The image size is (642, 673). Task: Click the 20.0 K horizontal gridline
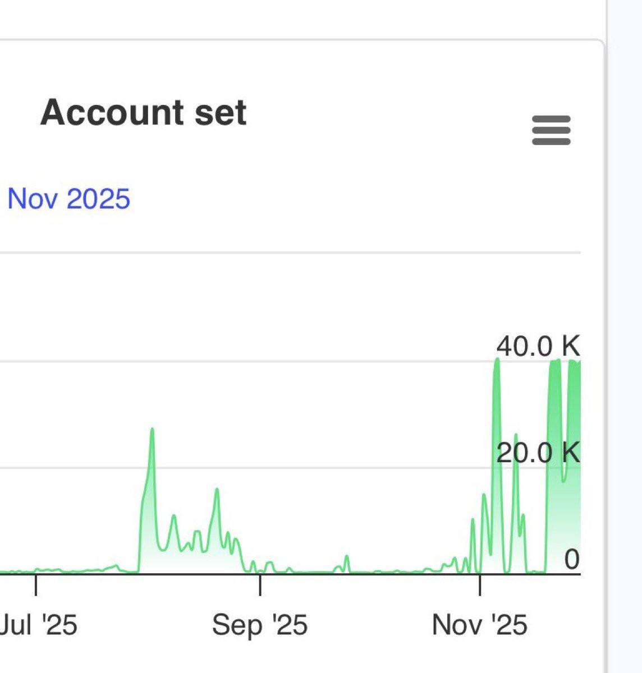pos(281,467)
